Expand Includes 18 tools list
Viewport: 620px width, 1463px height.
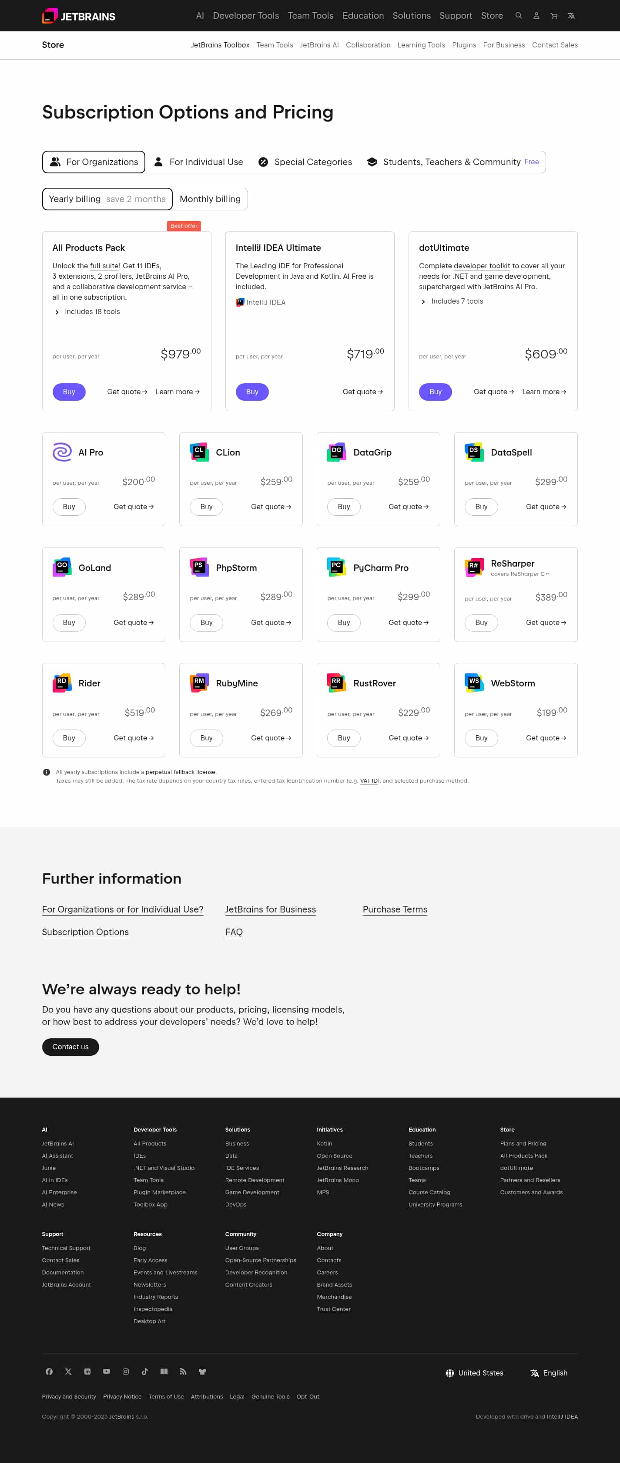[87, 312]
